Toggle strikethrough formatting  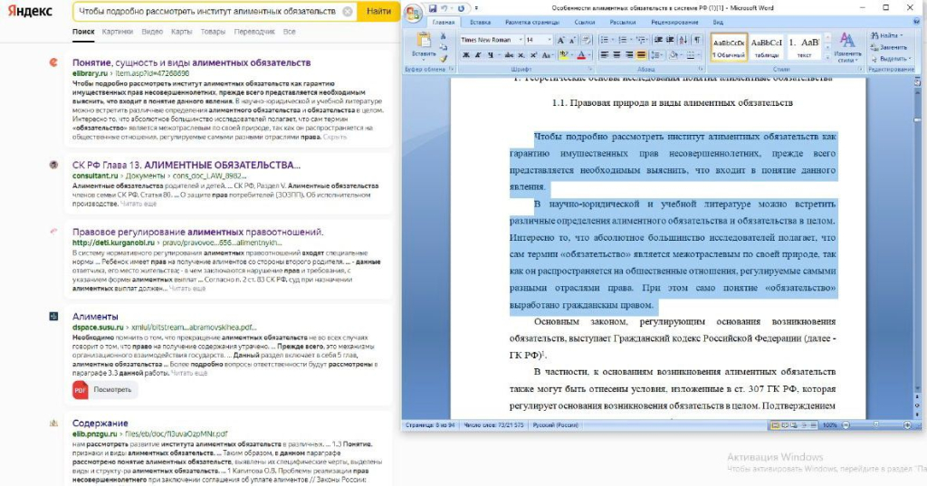509,55
